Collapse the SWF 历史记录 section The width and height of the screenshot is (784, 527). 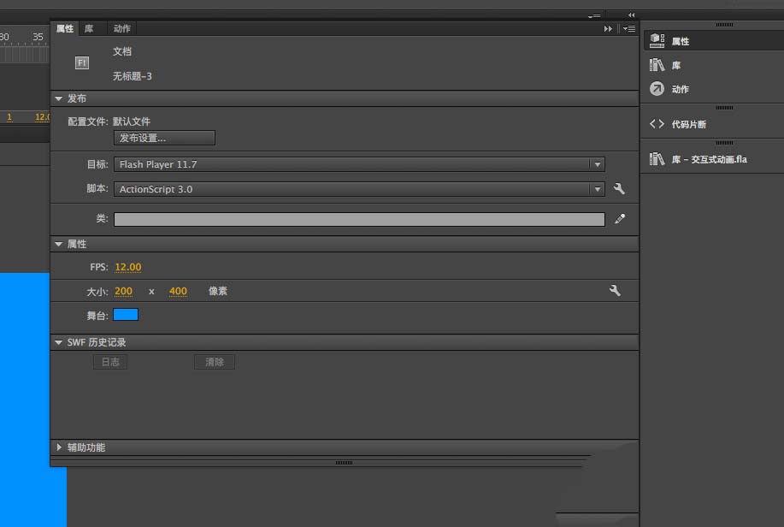pyautogui.click(x=58, y=342)
